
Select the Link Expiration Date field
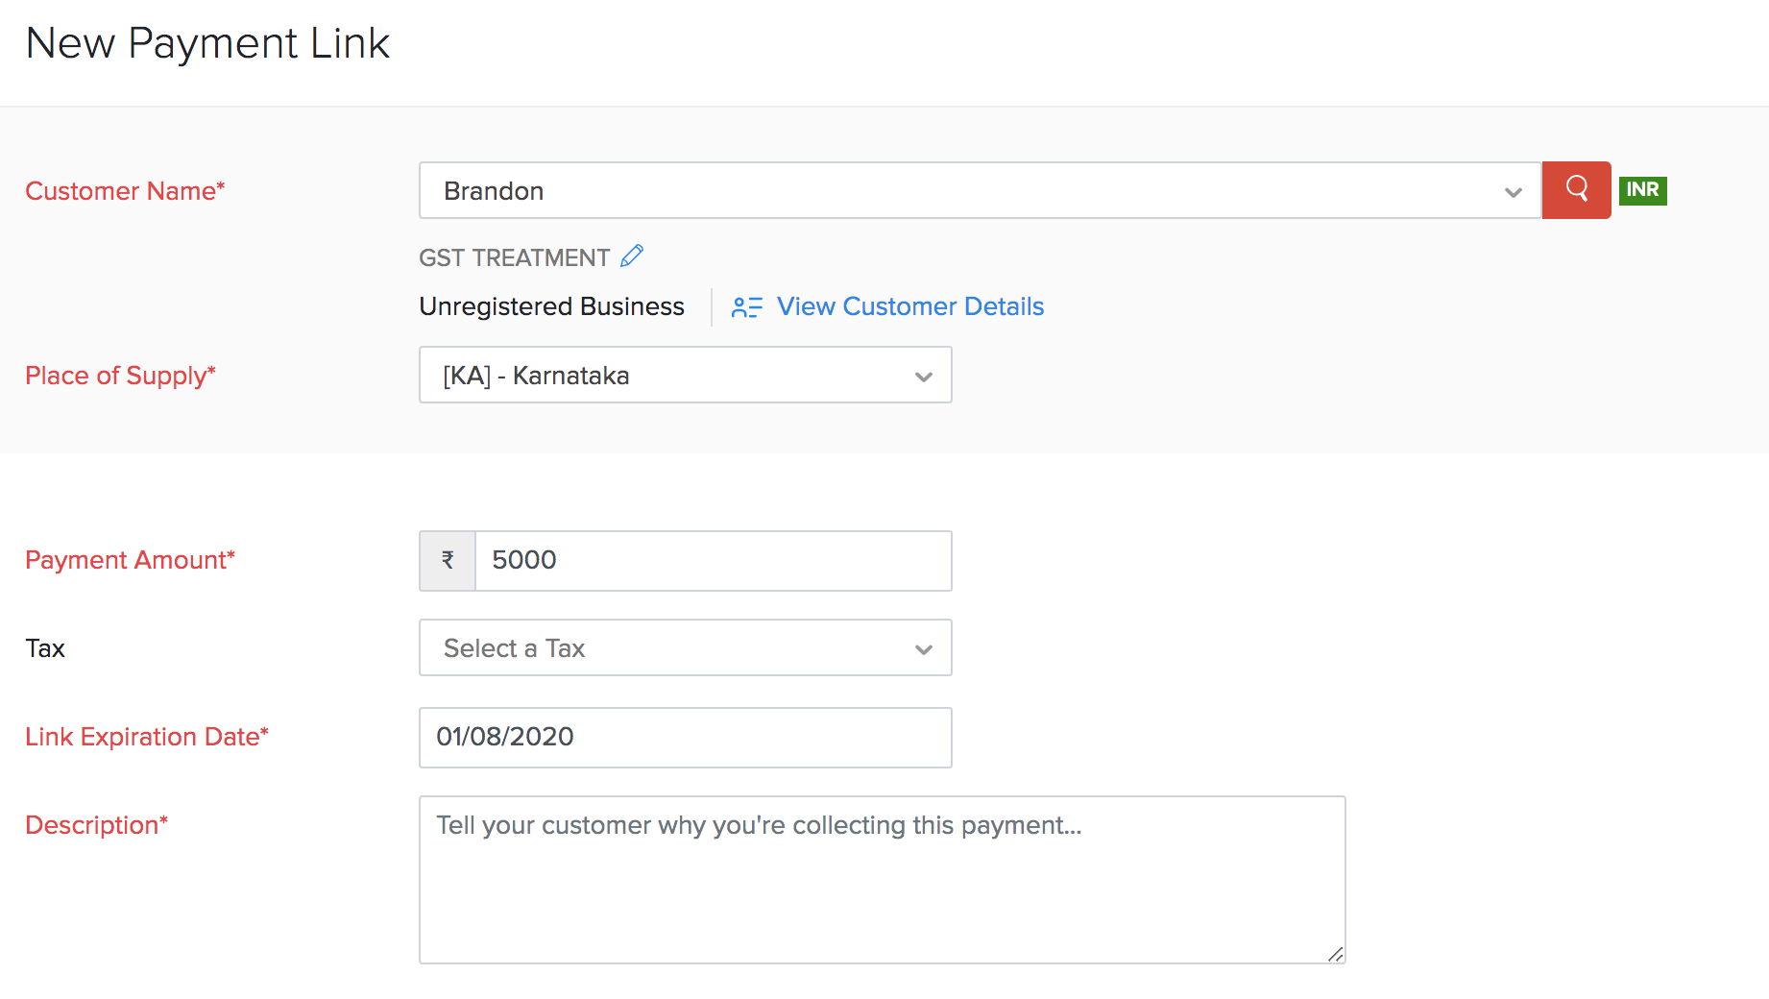(685, 738)
